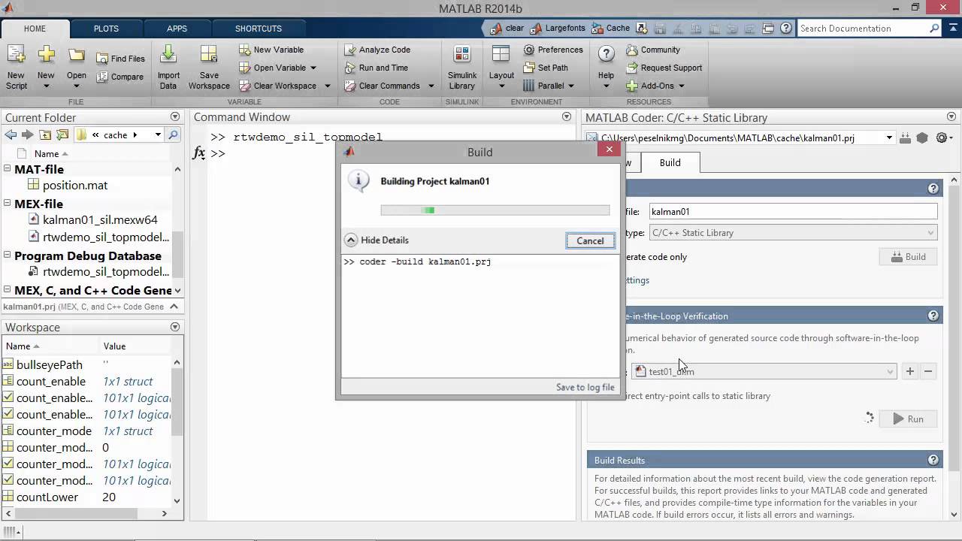Image resolution: width=962 pixels, height=541 pixels.
Task: Switch to the HOME ribbon tab
Action: [35, 29]
